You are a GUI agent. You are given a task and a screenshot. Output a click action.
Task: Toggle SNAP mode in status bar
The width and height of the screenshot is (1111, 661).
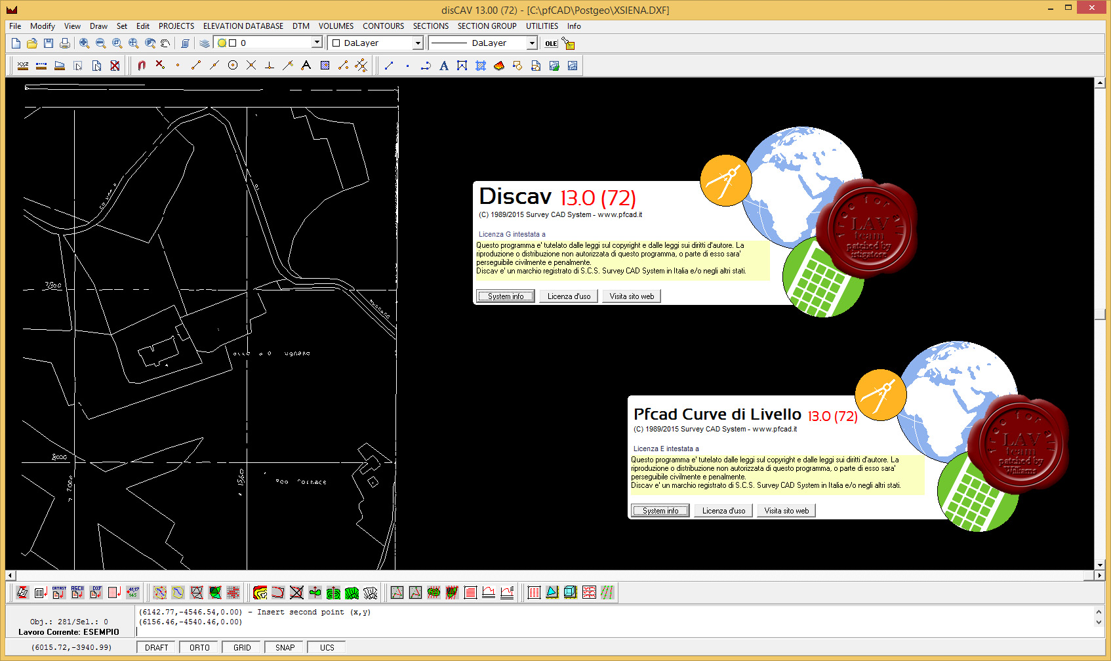tap(285, 647)
